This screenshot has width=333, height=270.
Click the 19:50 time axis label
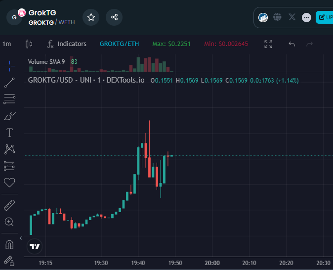pyautogui.click(x=175, y=263)
